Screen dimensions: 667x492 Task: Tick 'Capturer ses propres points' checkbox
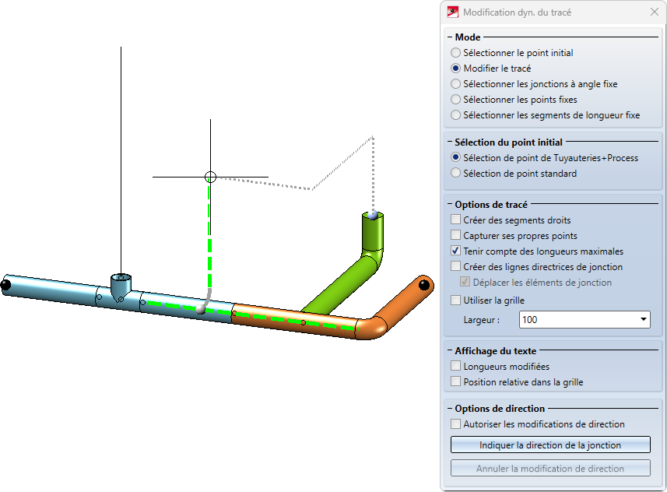coord(455,235)
